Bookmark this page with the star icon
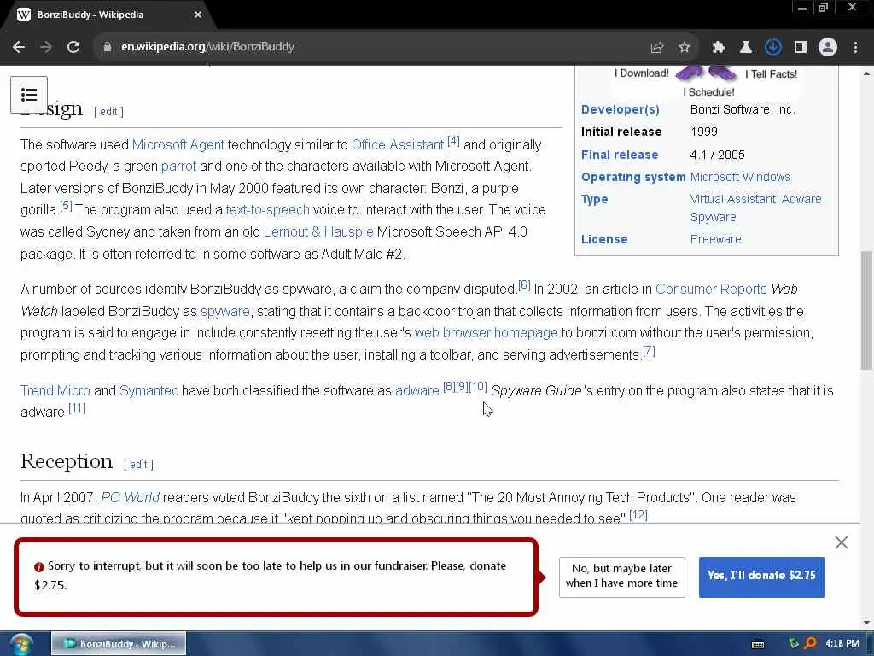Screen dimensions: 874x656 coord(685,48)
